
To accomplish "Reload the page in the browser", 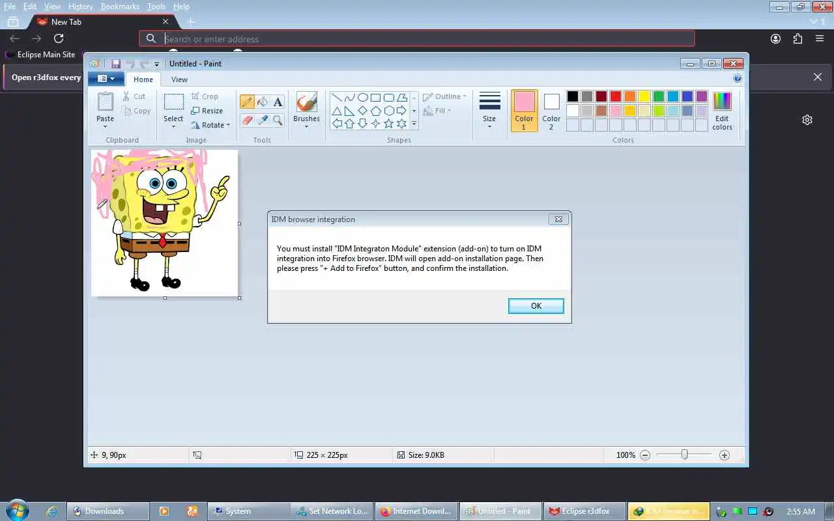I will click(x=59, y=39).
